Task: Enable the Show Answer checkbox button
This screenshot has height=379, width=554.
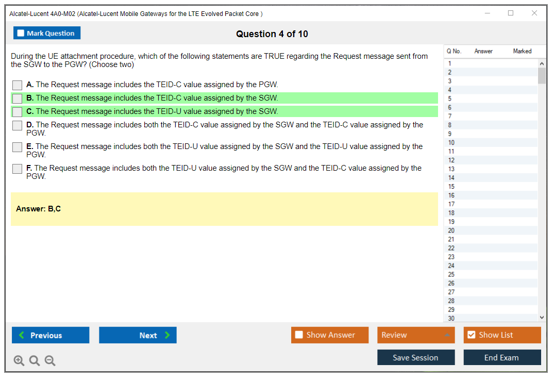Action: [x=299, y=335]
